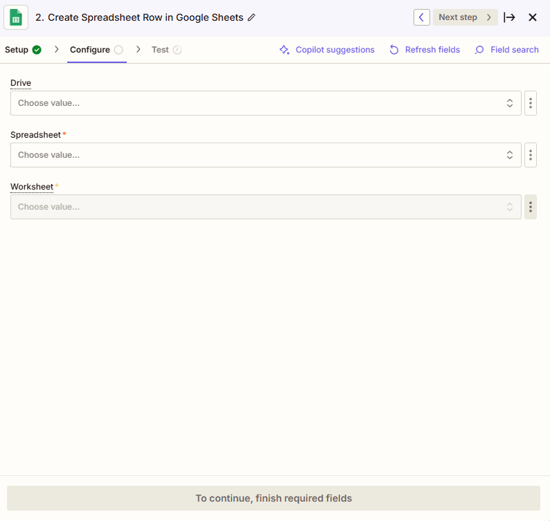Click the pencil icon to rename step
550x521 pixels.
pos(251,17)
